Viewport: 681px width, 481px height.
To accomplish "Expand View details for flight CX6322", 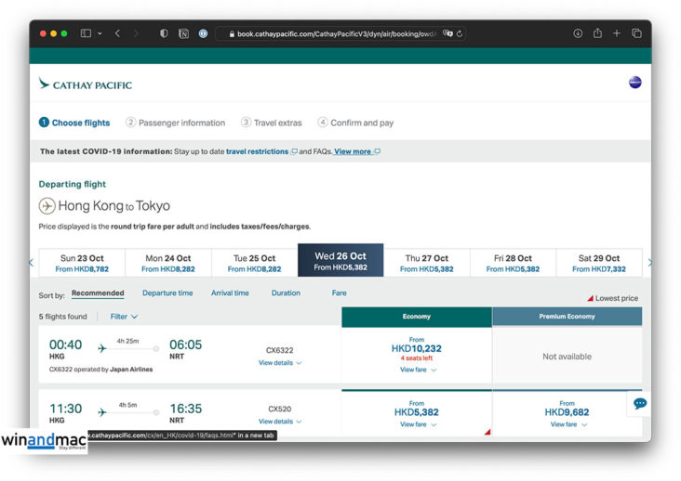I will tap(279, 363).
